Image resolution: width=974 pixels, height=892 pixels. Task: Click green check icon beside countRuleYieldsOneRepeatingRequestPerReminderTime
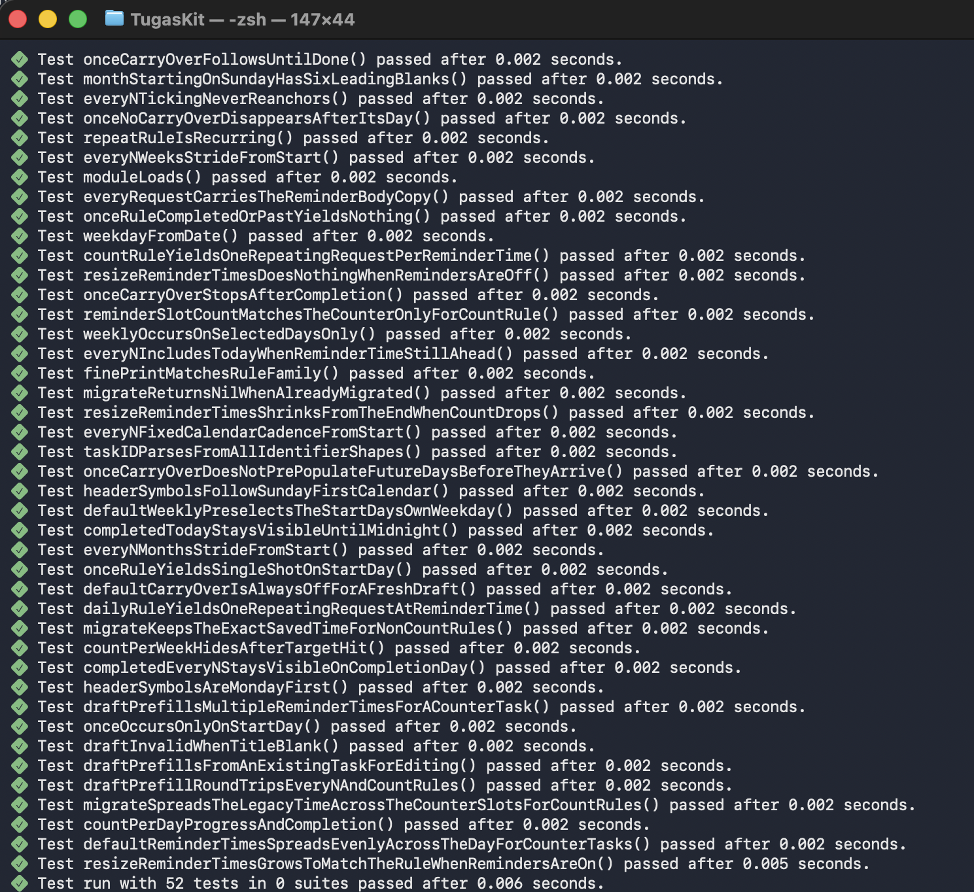(x=20, y=256)
